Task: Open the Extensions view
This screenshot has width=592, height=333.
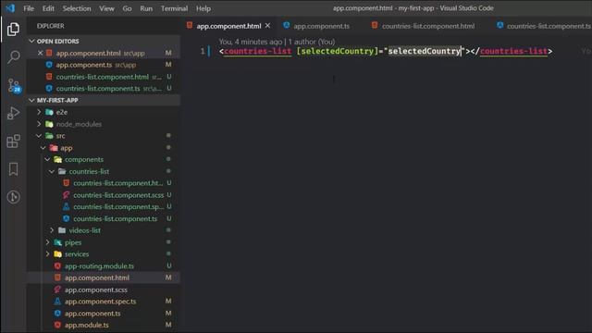Action: point(13,142)
